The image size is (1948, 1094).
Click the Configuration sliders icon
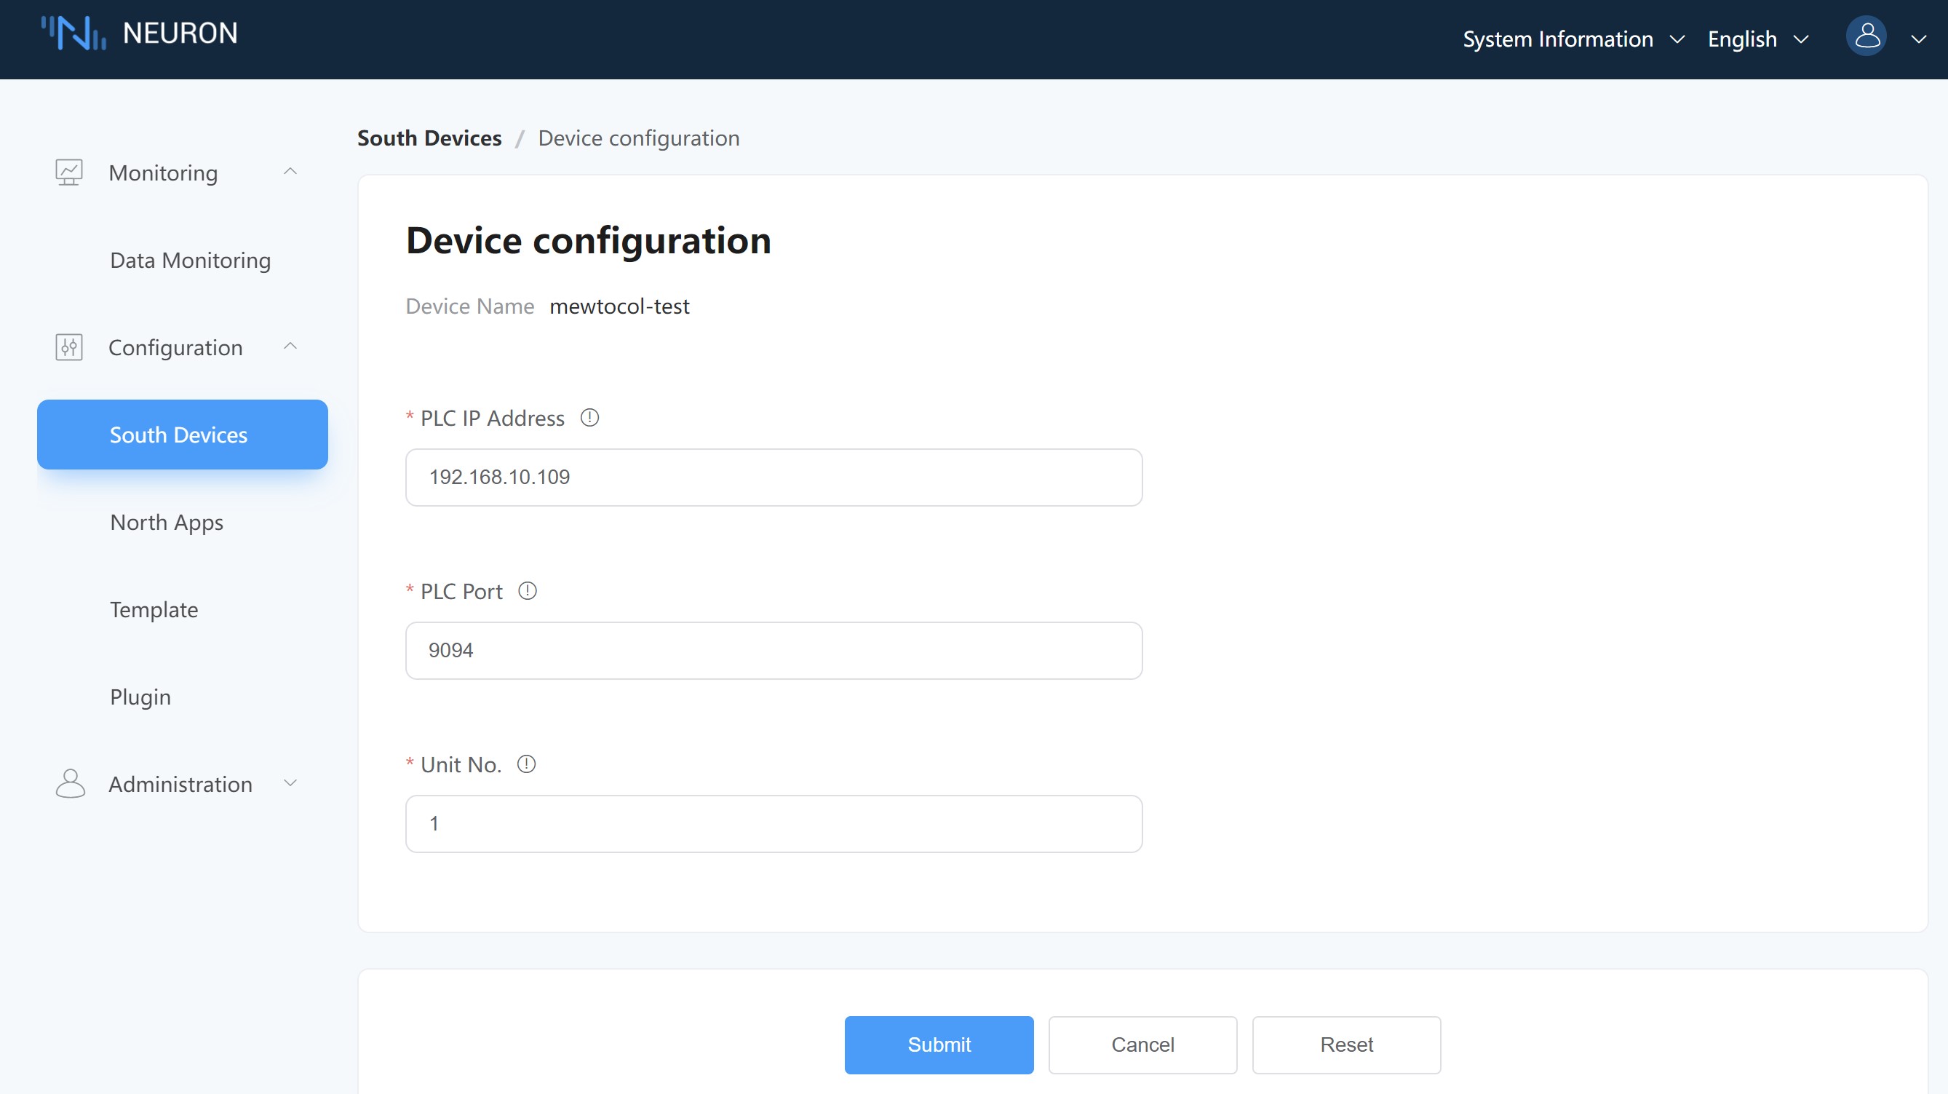69,347
